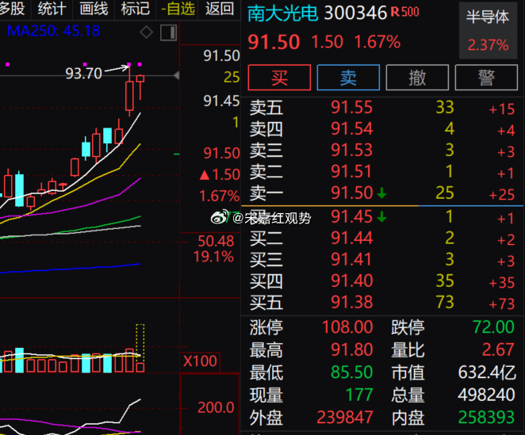Screen dimensions: 525x435
Task: Open the 统计 statistics menu
Action: (x=52, y=9)
